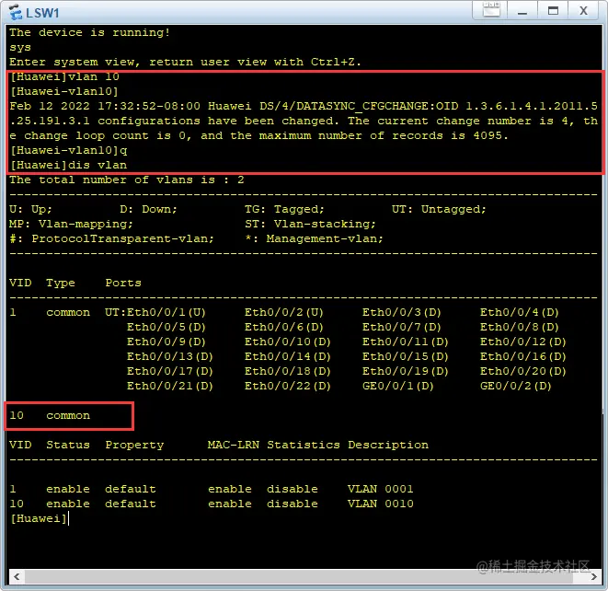Click port entry 'Eth0/0/20(D)'
Screen dimensions: 608x591
[523, 371]
